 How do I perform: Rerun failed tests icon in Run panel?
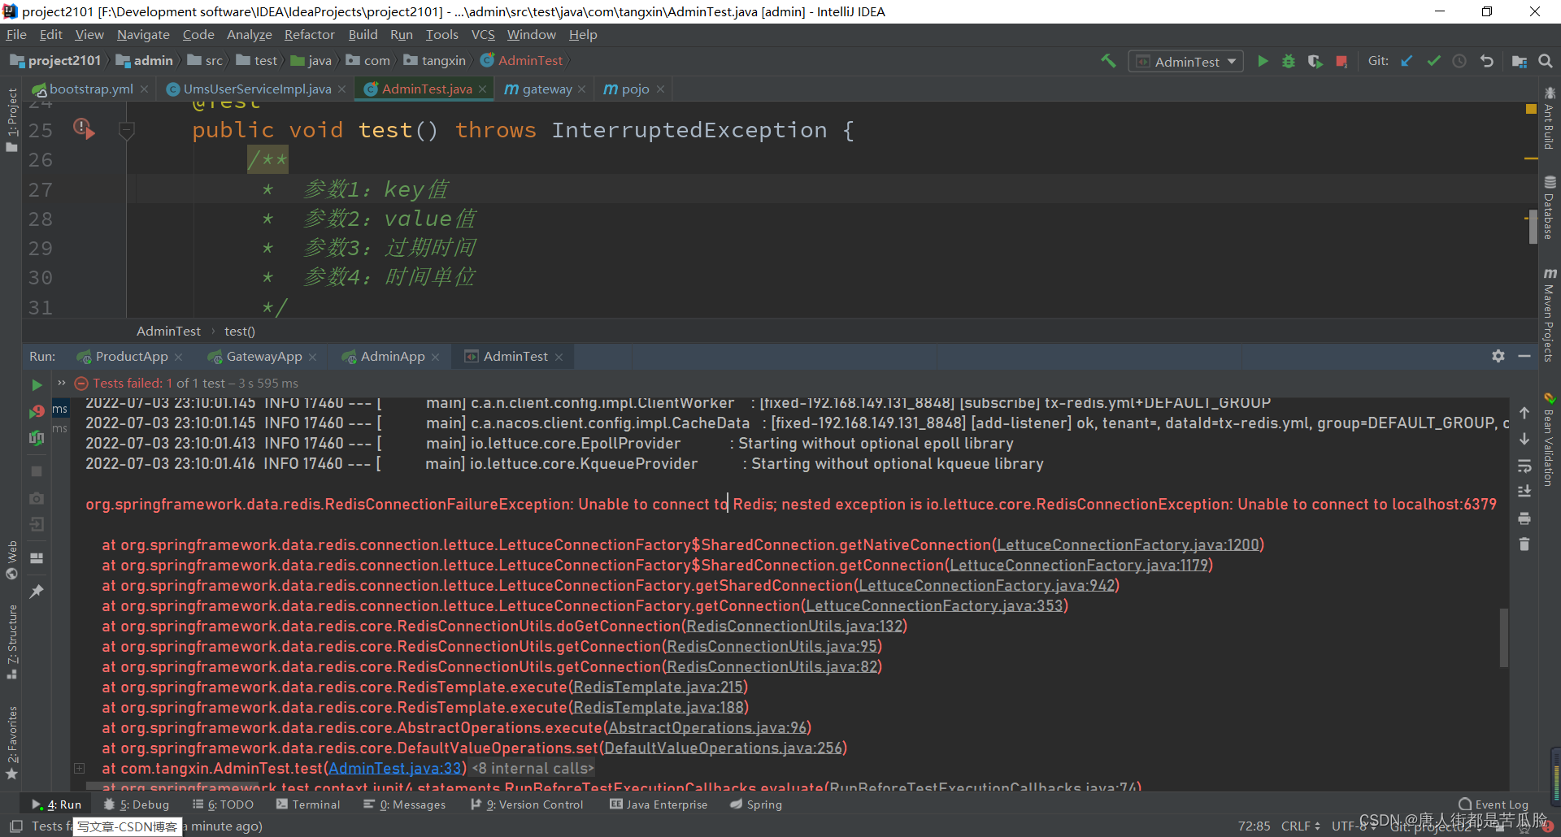pos(37,412)
